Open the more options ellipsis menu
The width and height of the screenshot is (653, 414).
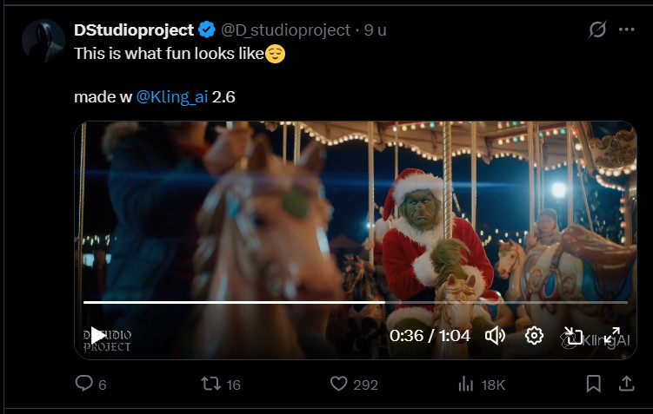[626, 30]
